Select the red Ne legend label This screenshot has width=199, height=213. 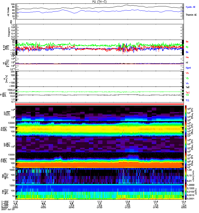click(187, 57)
